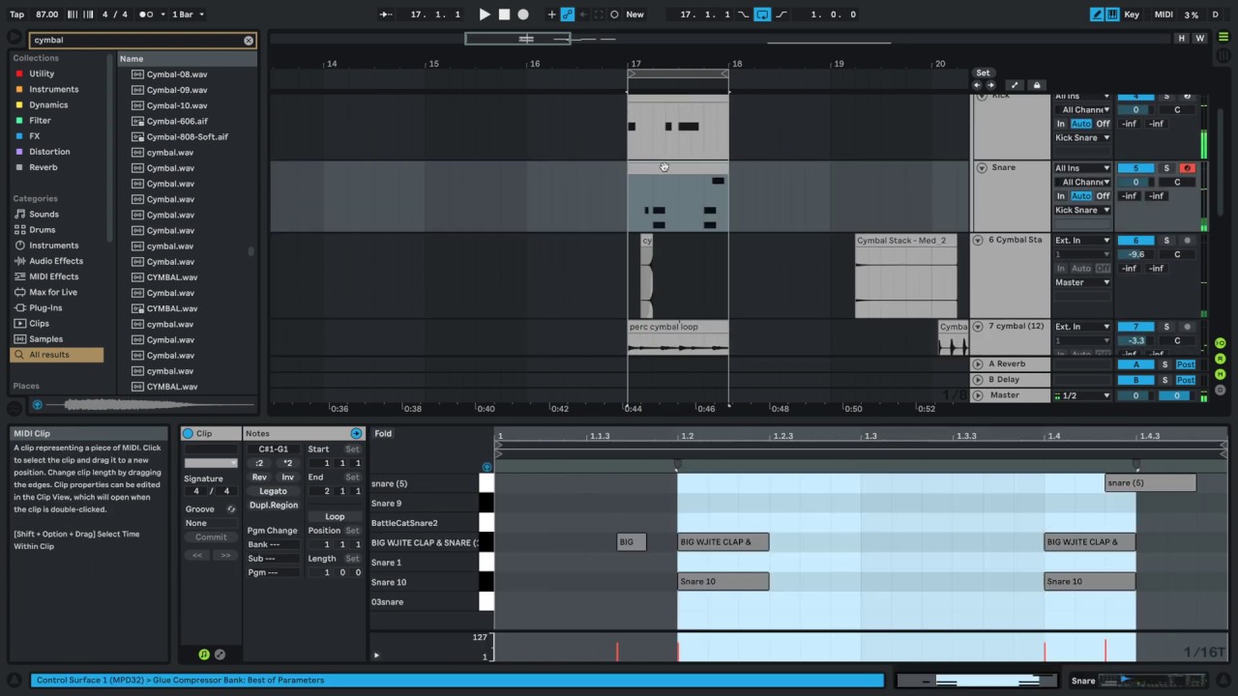Image resolution: width=1238 pixels, height=696 pixels.
Task: Solo the Snare track
Action: coord(1166,168)
